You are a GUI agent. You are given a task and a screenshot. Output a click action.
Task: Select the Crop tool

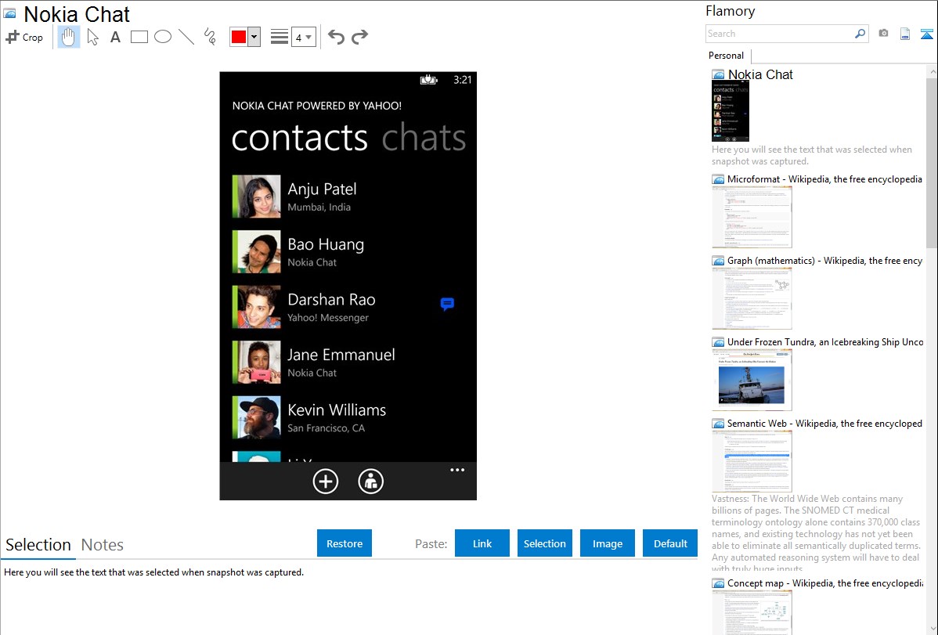tap(24, 37)
